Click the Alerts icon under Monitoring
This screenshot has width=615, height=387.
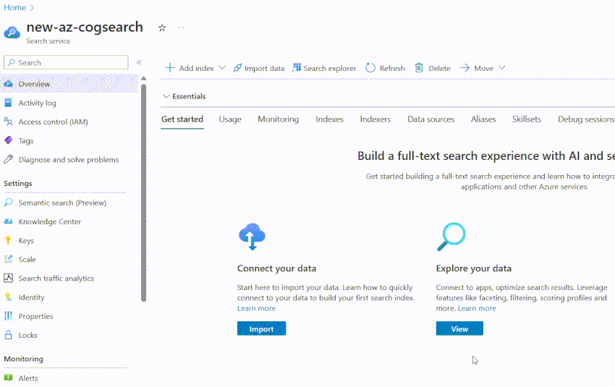point(8,378)
